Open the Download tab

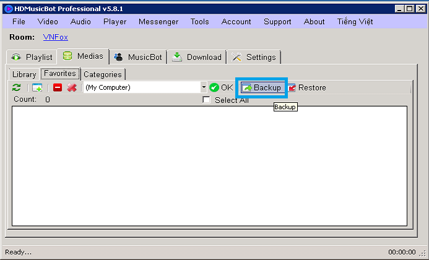click(x=197, y=57)
